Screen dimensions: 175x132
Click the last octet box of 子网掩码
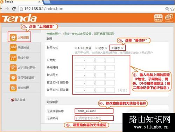point(110,68)
